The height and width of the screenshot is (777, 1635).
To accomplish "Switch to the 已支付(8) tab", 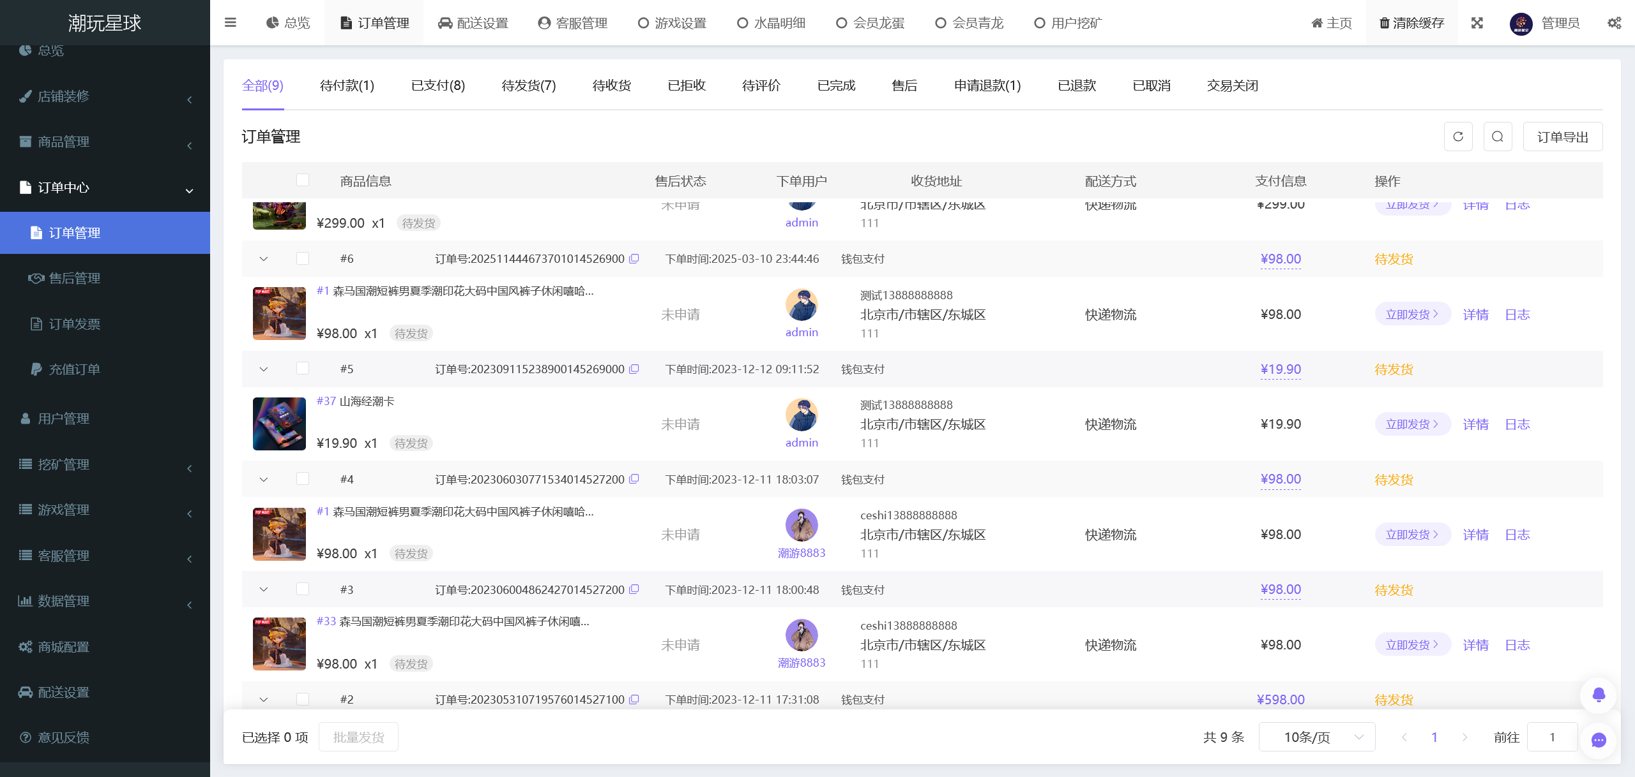I will (437, 85).
